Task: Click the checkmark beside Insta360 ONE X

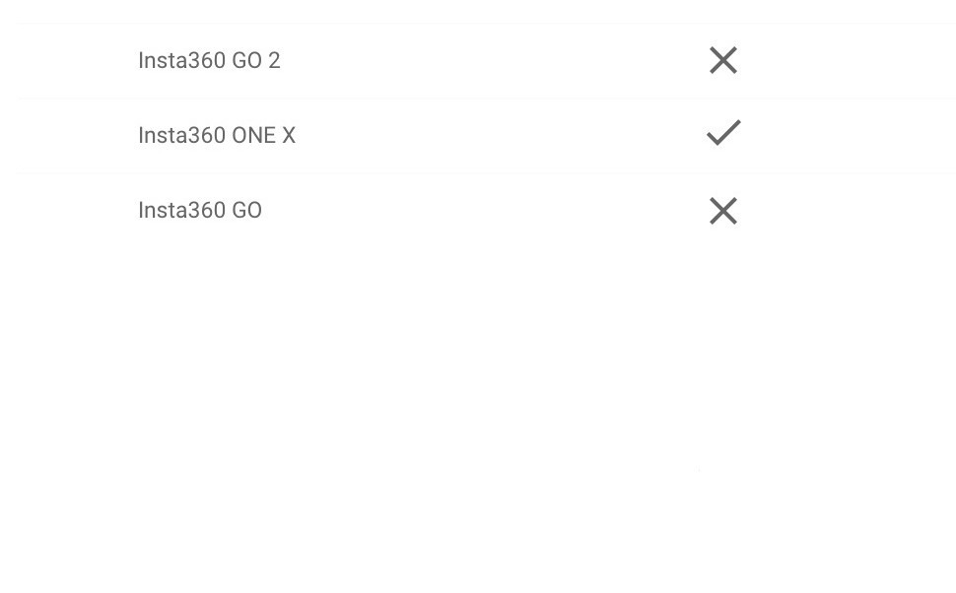Action: [x=723, y=133]
